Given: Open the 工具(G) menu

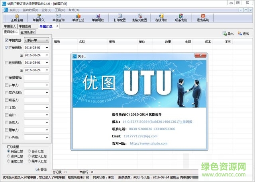Looking at the screenshot, I should [60, 10].
